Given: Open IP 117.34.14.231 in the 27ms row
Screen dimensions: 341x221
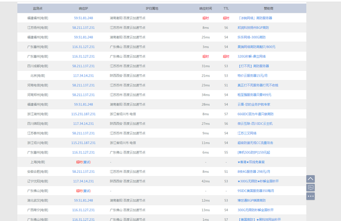Looking at the screenshot, I should click(x=84, y=124).
